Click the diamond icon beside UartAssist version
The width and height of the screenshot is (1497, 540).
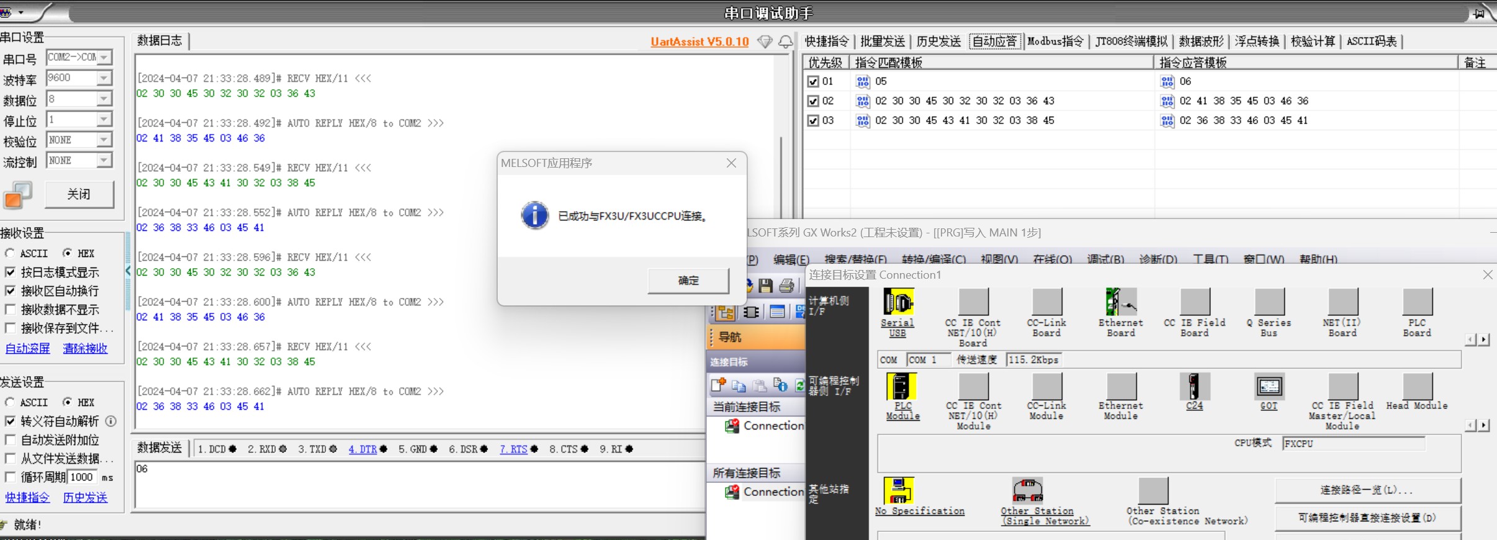click(765, 42)
